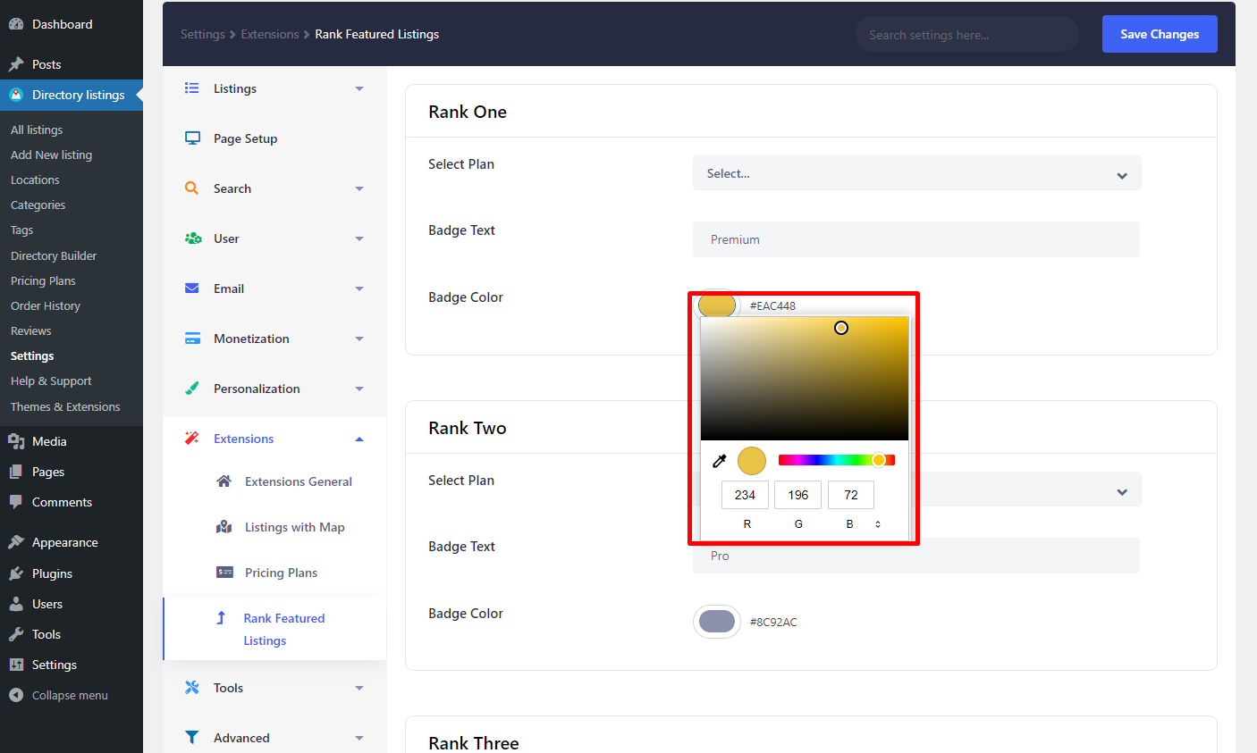Click the Rank Featured Listings arrow icon

click(x=221, y=617)
